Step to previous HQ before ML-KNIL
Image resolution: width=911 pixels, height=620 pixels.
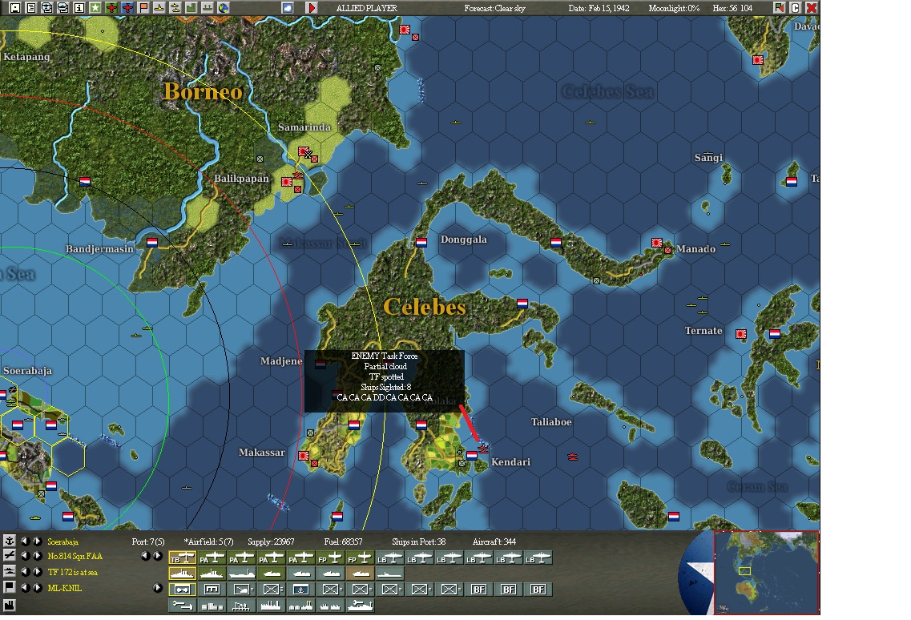tap(25, 587)
